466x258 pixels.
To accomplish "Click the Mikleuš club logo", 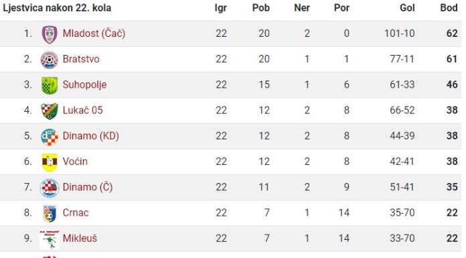I will point(50,239).
